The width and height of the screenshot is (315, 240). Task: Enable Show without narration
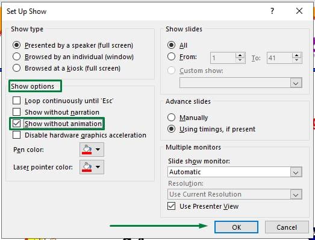[16, 112]
